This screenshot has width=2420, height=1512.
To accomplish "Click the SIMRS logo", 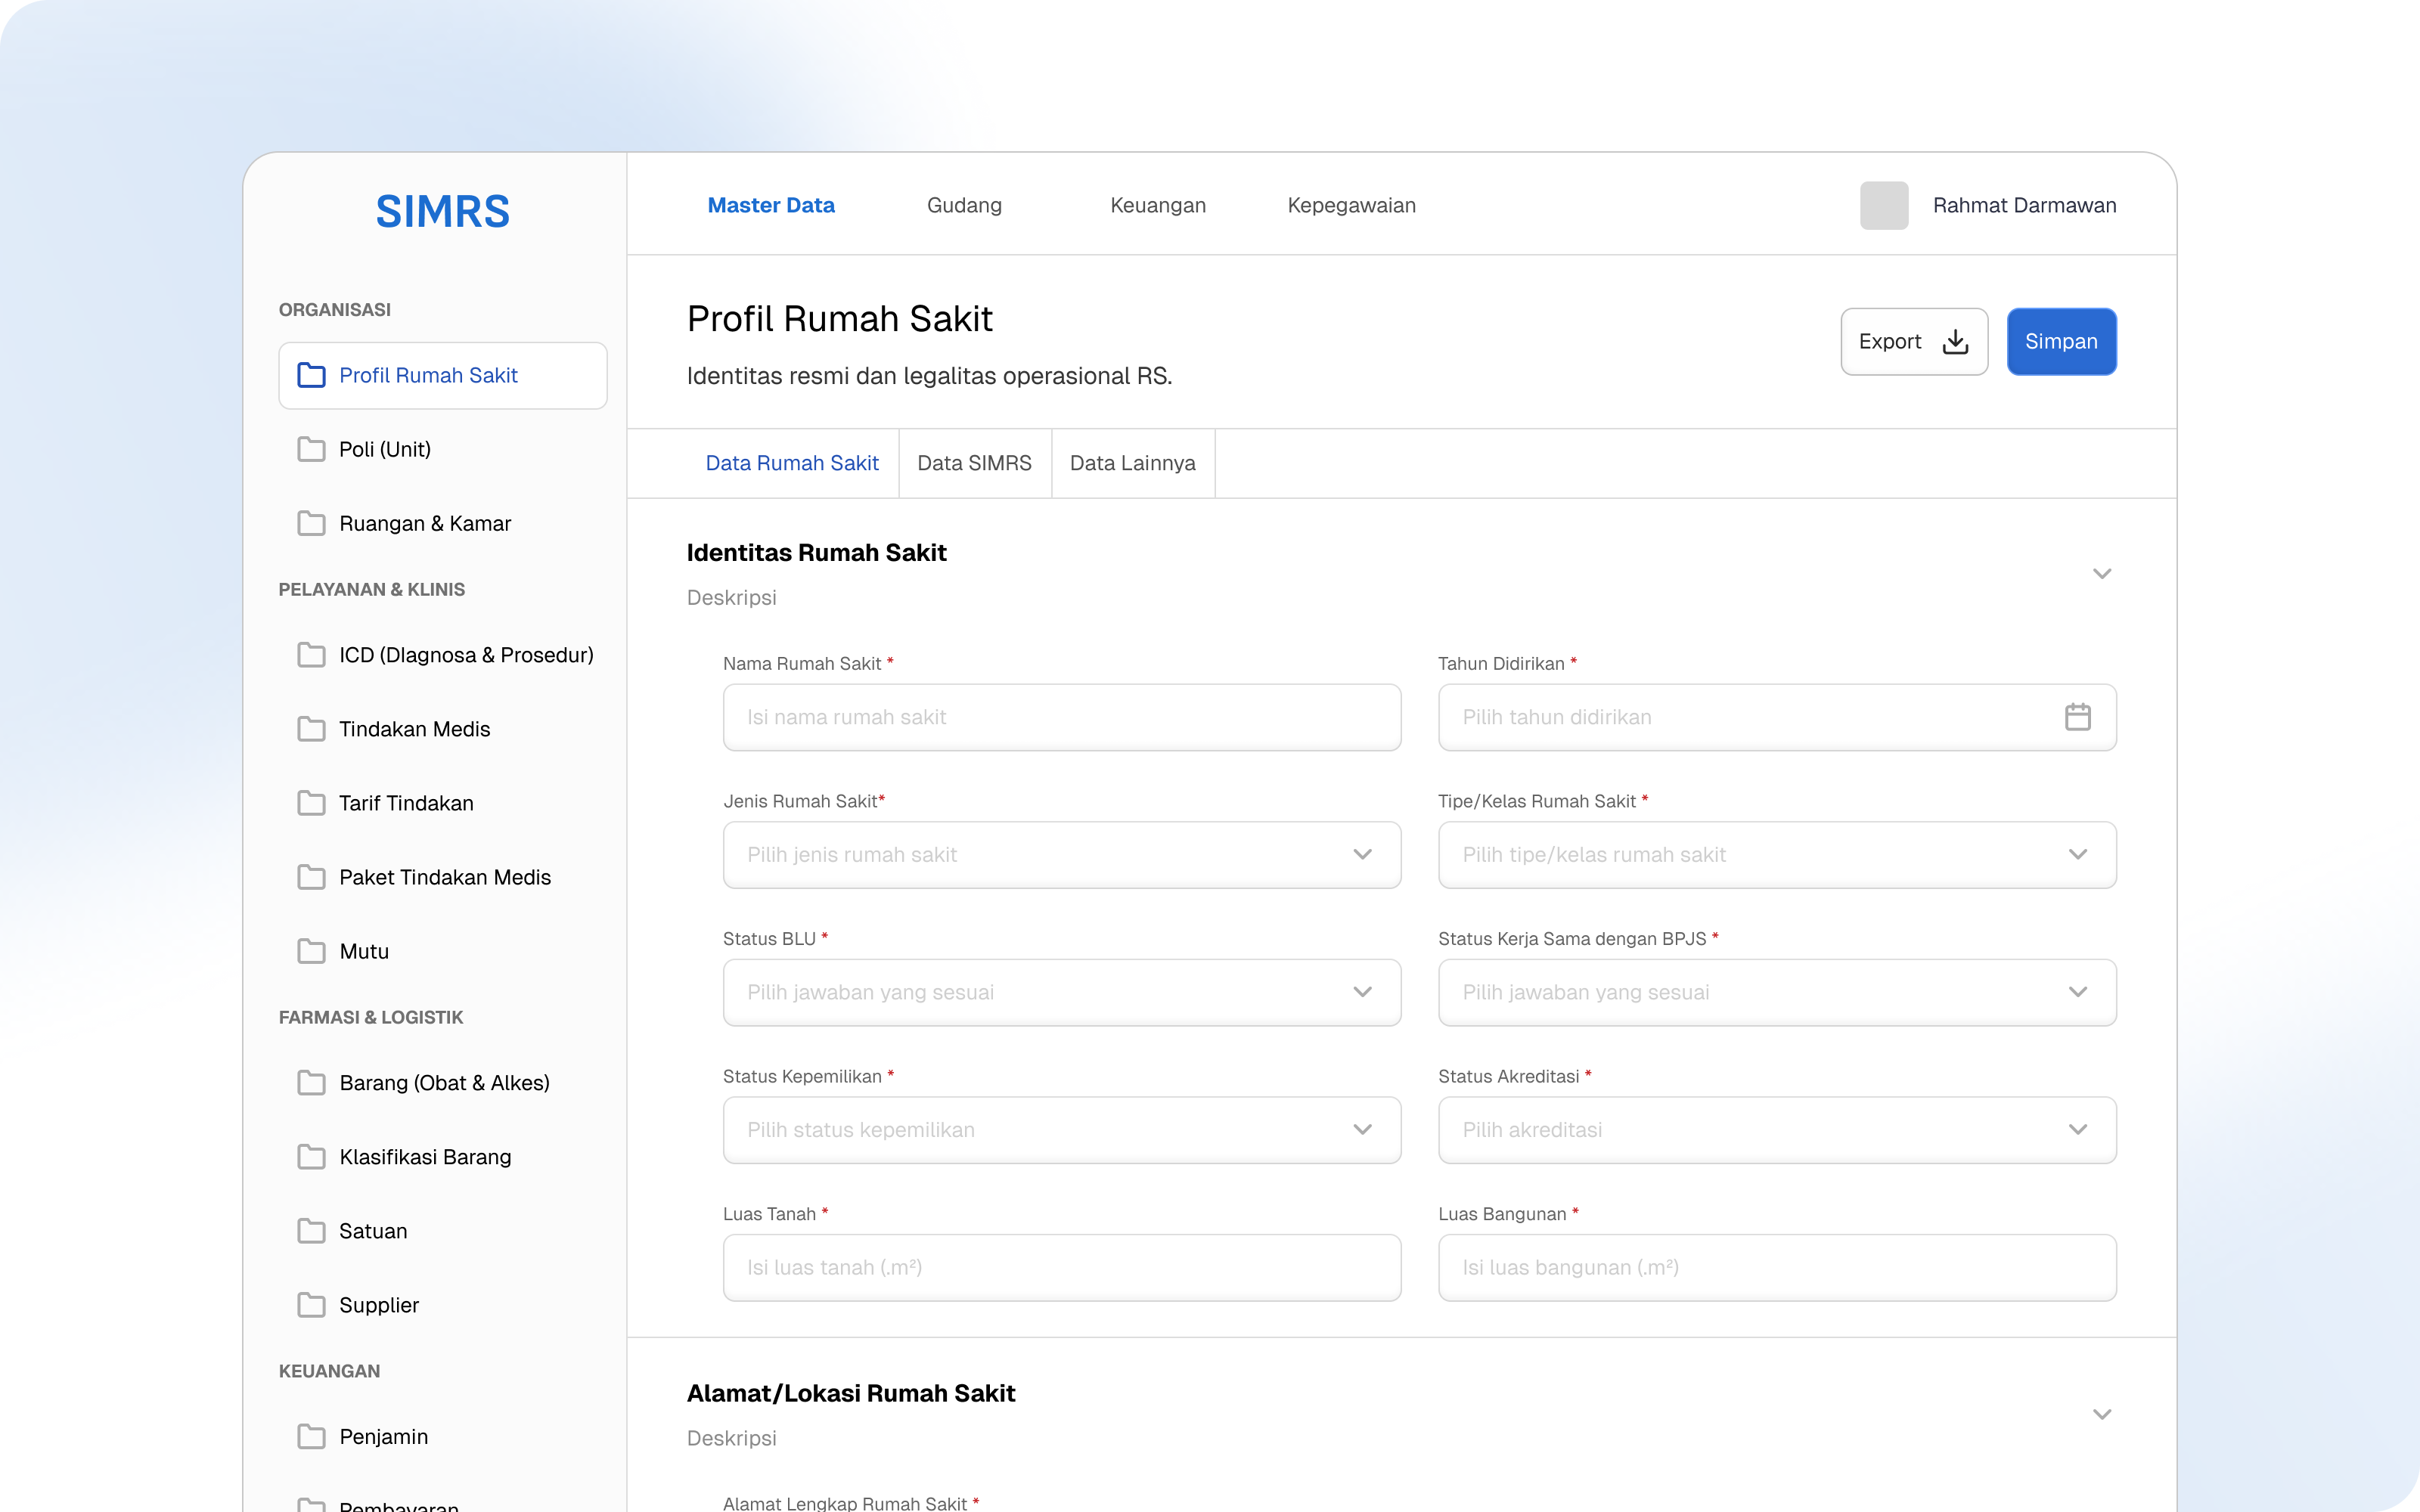I will click(x=443, y=212).
